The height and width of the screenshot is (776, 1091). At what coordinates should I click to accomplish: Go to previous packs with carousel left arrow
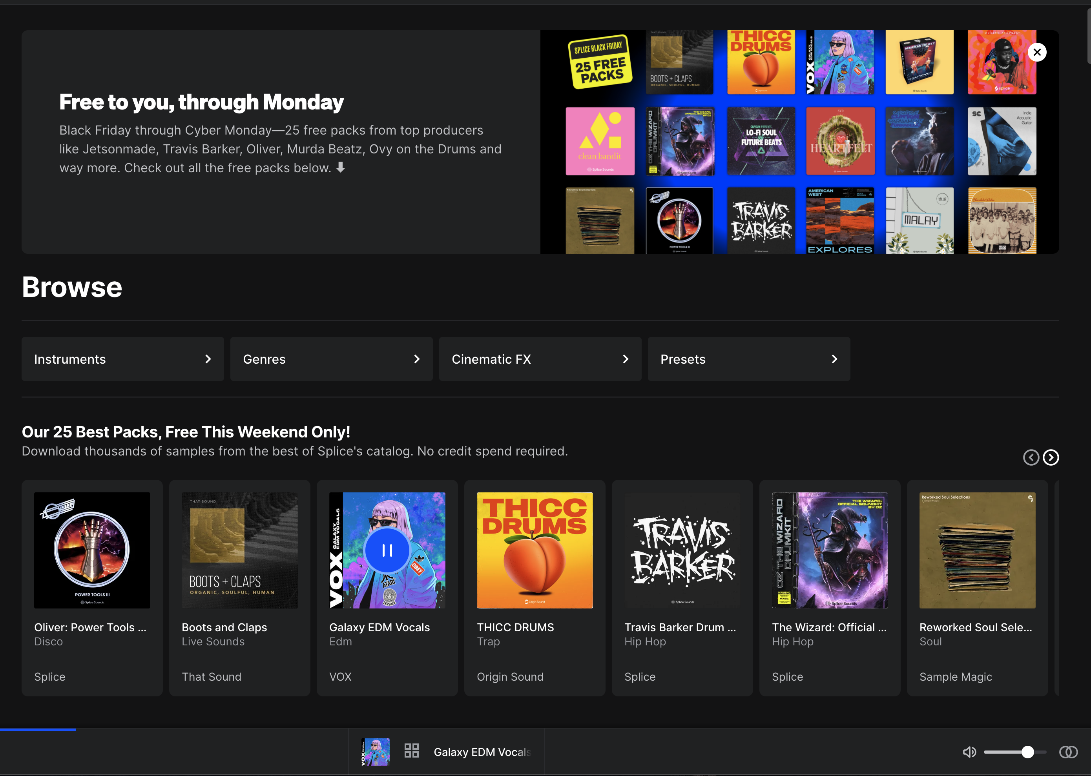click(x=1031, y=457)
